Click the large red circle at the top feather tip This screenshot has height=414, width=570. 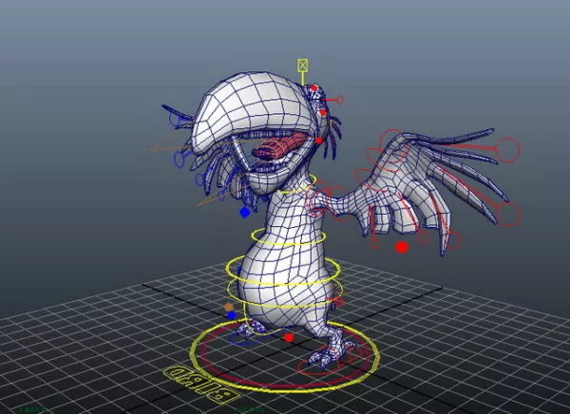pyautogui.click(x=508, y=150)
